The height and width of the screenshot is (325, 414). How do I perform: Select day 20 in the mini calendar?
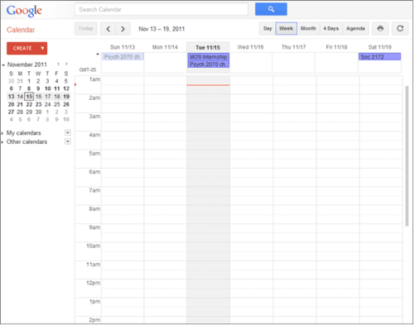(11, 104)
